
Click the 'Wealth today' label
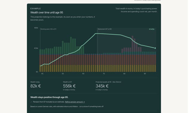35,82
